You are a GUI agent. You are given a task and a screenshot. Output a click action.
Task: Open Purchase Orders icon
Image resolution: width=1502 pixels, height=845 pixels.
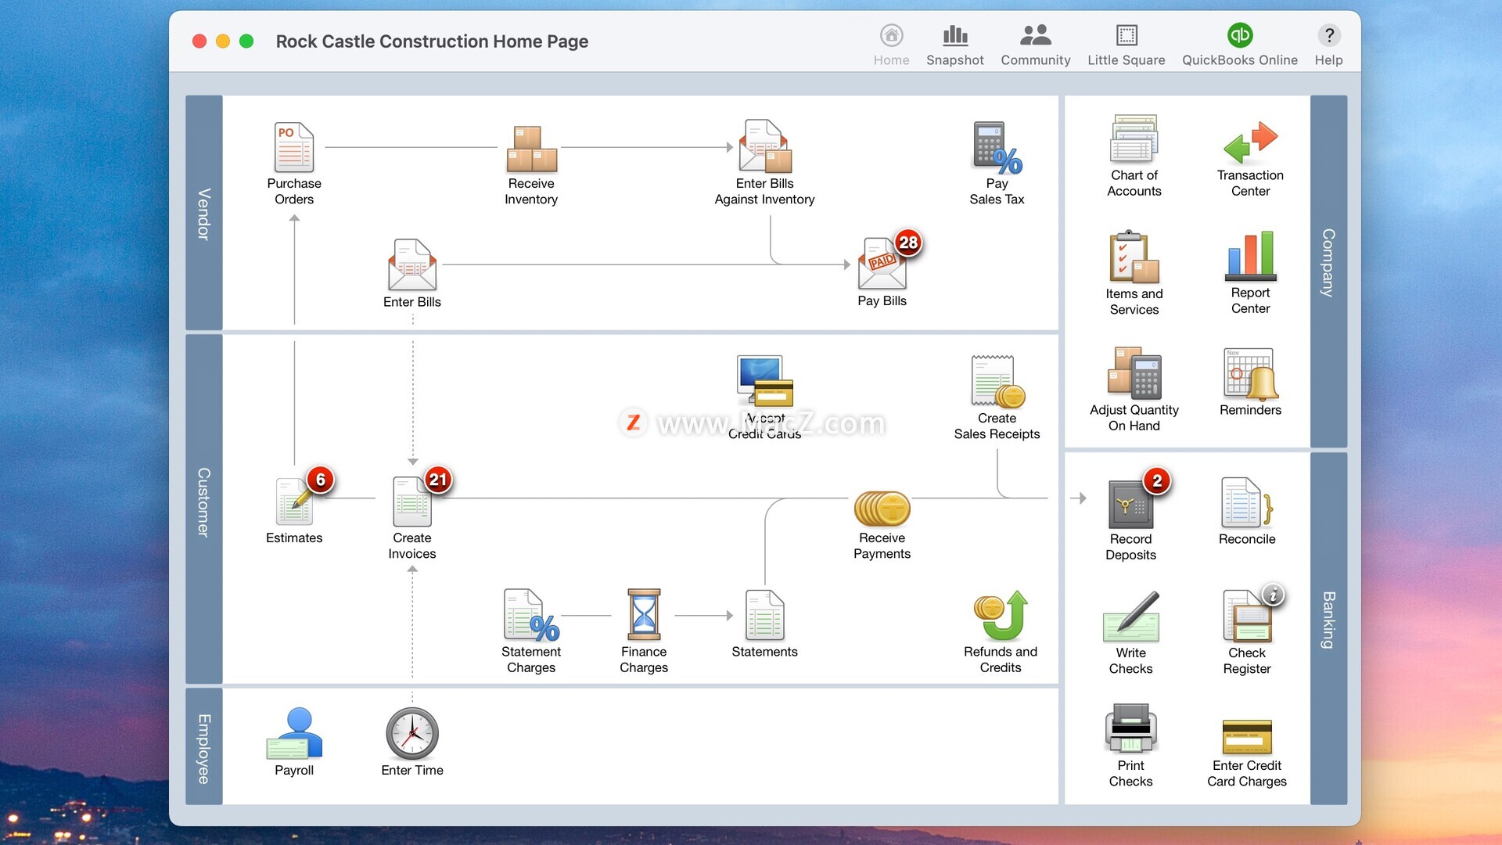click(x=294, y=147)
